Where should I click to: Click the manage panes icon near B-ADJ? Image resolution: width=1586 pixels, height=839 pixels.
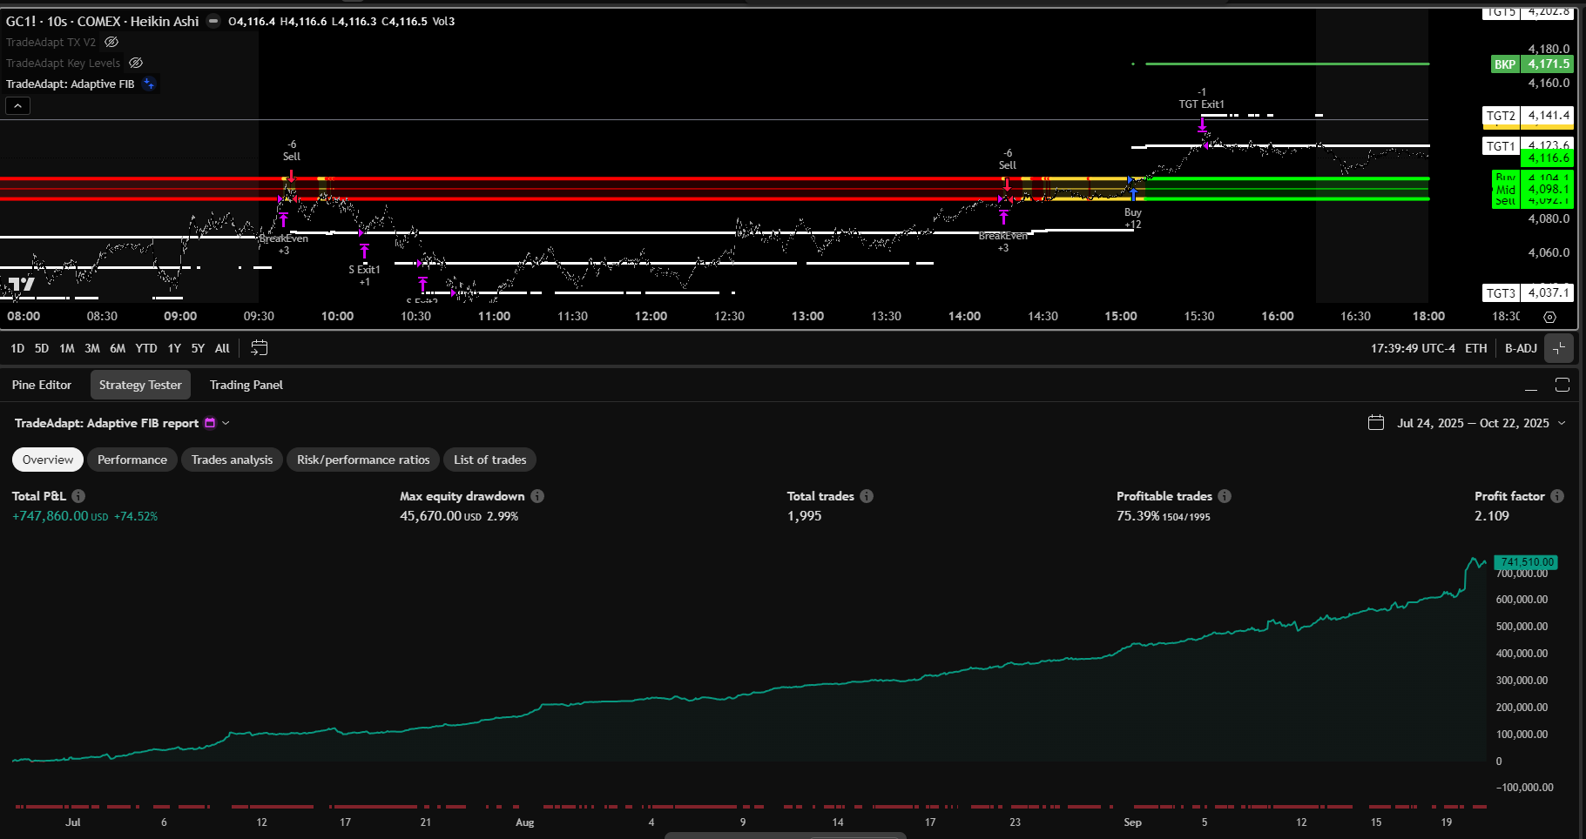[1560, 348]
